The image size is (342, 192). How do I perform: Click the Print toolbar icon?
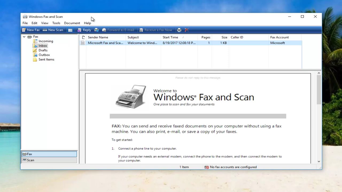click(179, 30)
